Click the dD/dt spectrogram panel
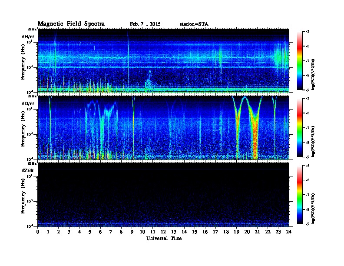This screenshot has height=266, width=344. (x=163, y=128)
